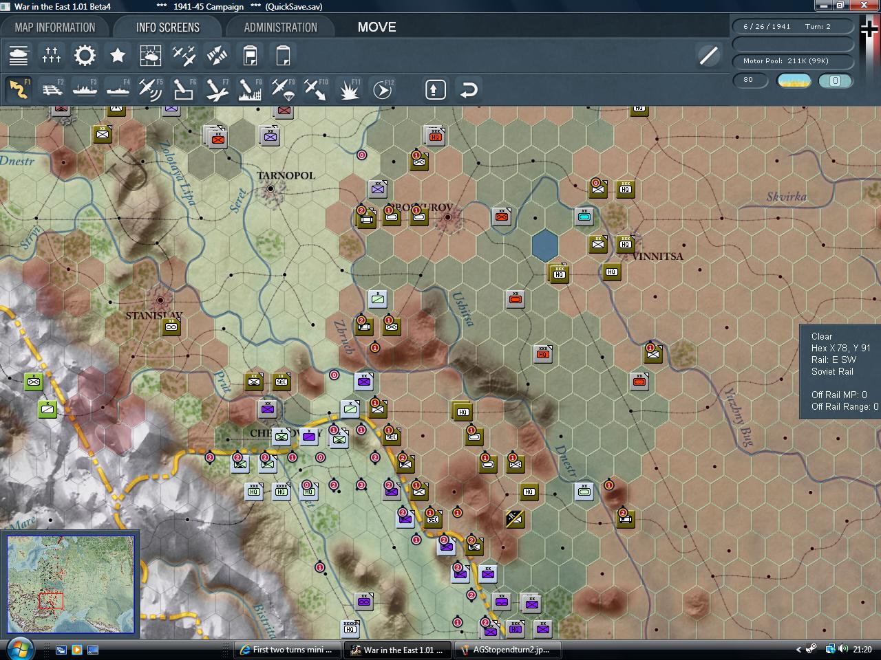Open the Windows Start menu

tap(19, 649)
